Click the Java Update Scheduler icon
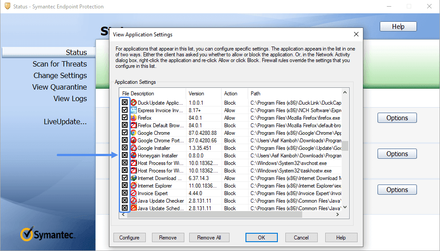The image size is (440, 251). [133, 208]
